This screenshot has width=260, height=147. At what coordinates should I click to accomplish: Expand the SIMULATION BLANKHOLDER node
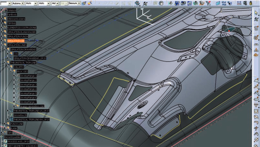[2, 32]
